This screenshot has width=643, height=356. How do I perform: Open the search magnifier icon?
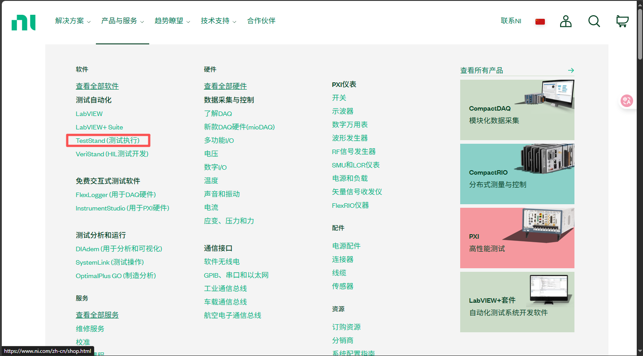click(594, 21)
